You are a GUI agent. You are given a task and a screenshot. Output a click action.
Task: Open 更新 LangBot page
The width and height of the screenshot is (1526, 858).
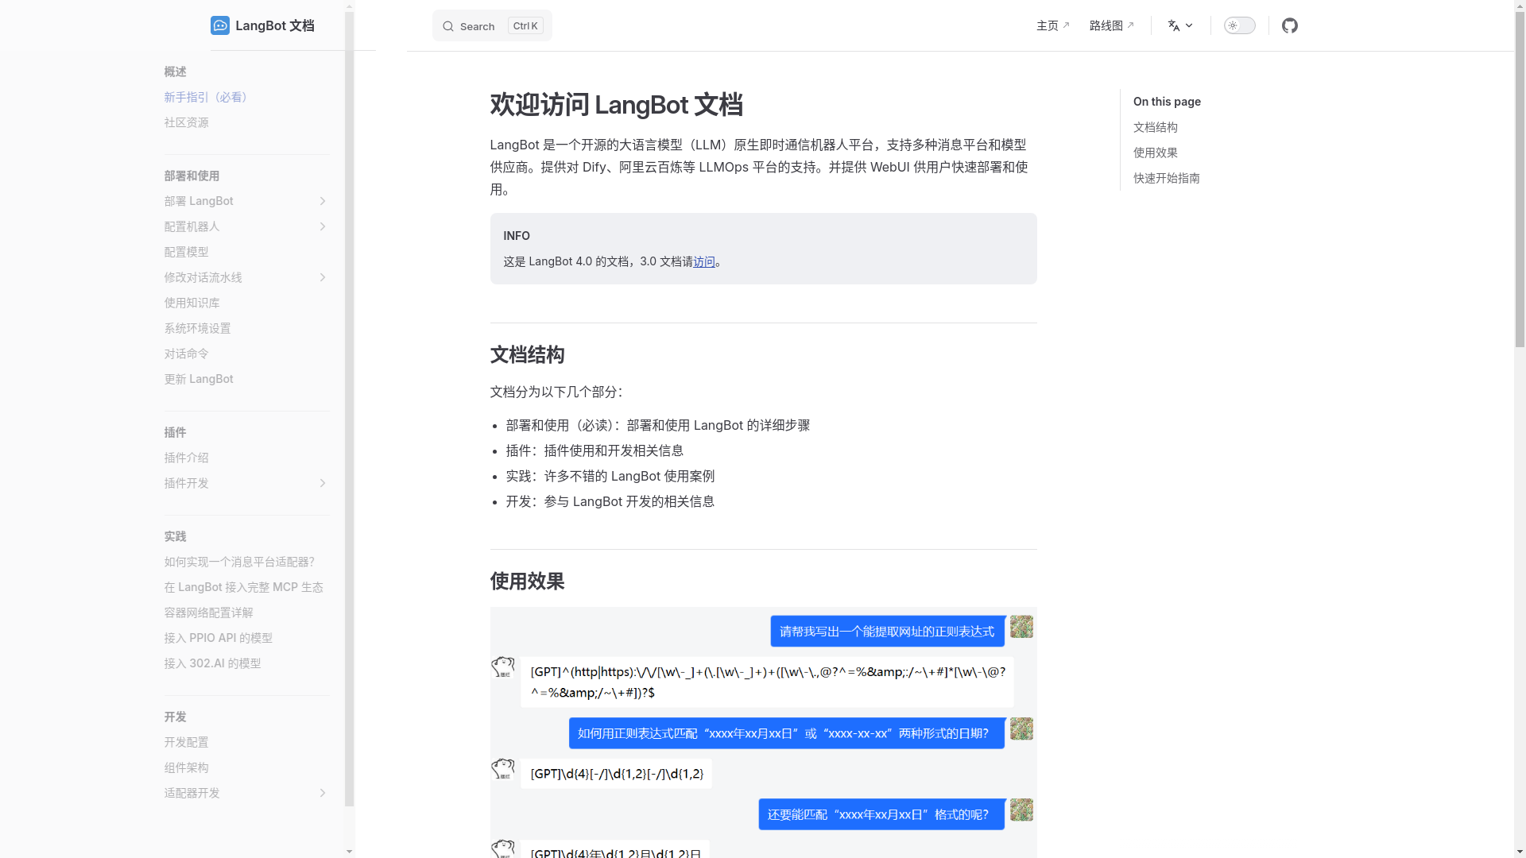click(x=199, y=379)
